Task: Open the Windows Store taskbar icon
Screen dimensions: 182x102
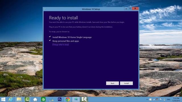Action: pos(43,99)
